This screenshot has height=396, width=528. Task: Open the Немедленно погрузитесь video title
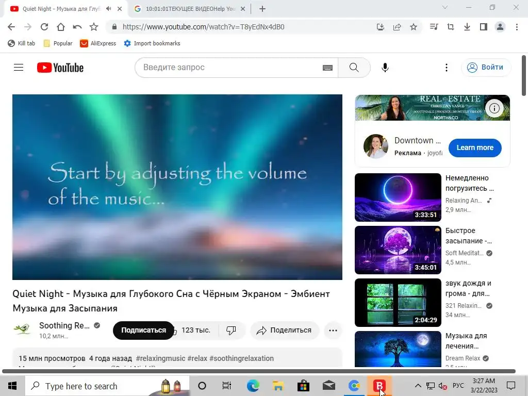(x=469, y=183)
